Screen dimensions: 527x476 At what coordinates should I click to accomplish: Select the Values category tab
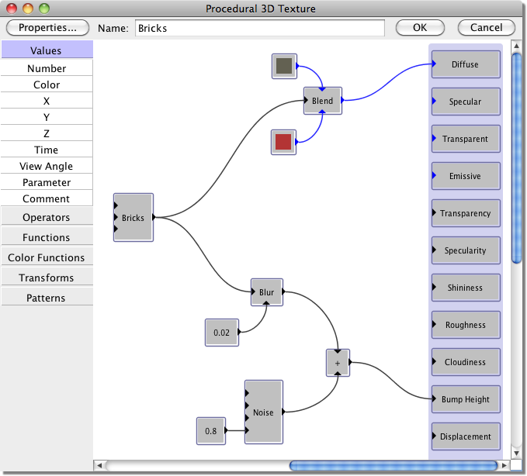click(x=47, y=50)
